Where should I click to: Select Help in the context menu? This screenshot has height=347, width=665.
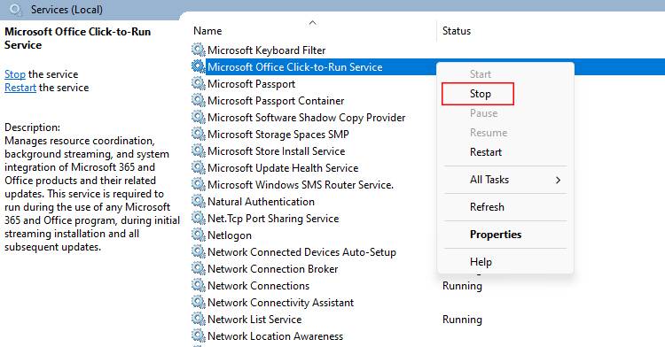(481, 262)
